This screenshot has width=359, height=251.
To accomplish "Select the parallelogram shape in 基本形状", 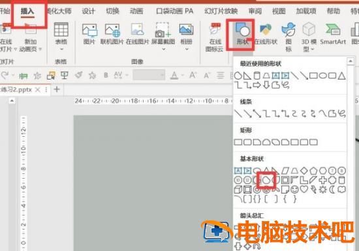I will 285,171.
